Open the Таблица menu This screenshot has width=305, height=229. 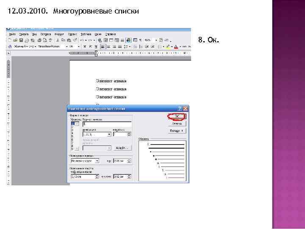(86, 34)
